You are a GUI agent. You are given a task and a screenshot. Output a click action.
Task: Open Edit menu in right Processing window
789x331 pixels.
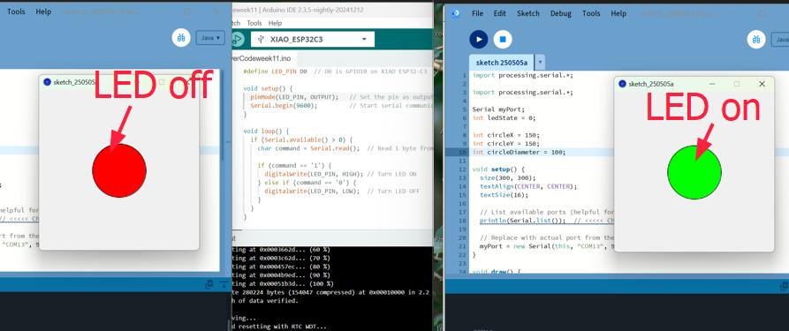[500, 13]
